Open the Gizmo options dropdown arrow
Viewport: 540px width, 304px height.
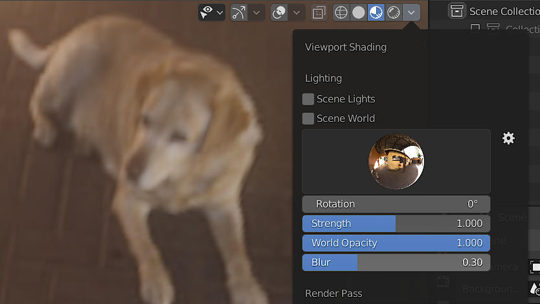[x=256, y=13]
